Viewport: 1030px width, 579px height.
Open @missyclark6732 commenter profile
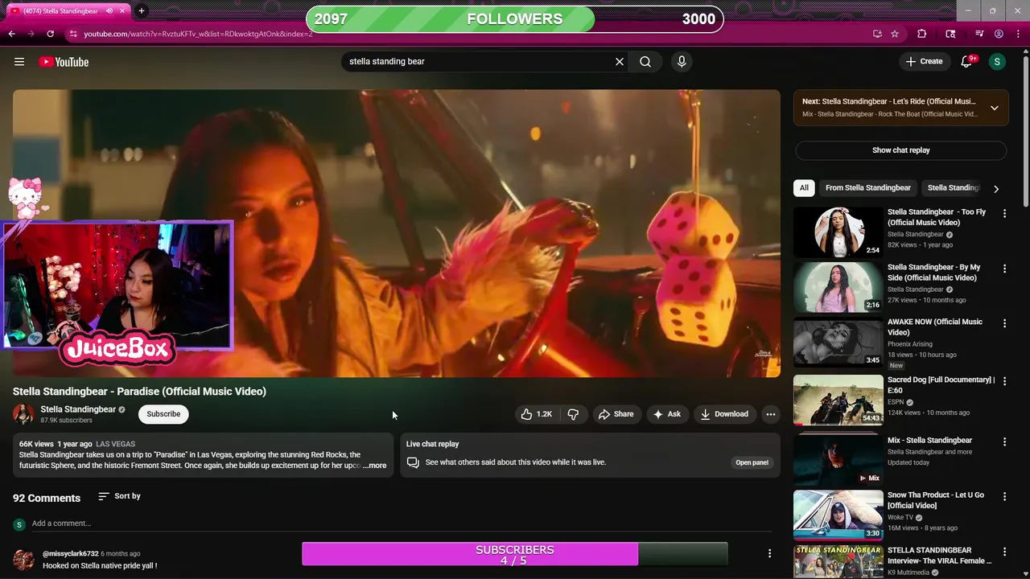click(70, 554)
